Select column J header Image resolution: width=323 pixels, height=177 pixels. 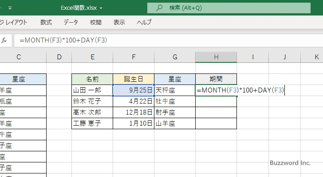tap(285, 57)
